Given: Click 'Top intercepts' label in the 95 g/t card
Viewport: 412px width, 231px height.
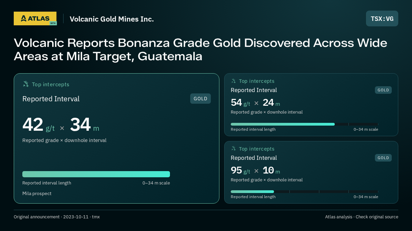Looking at the screenshot, I should pyautogui.click(x=256, y=149).
